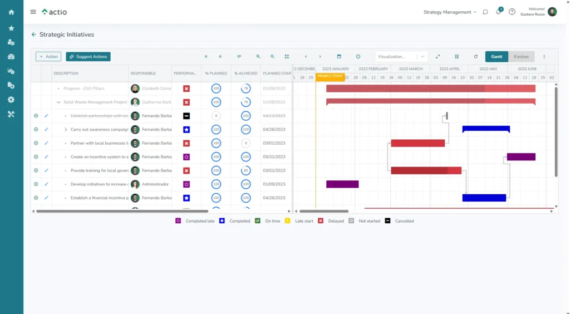Click the purple Gantt bar for 'Develop initiatives'
The width and height of the screenshot is (570, 314).
coord(342,184)
